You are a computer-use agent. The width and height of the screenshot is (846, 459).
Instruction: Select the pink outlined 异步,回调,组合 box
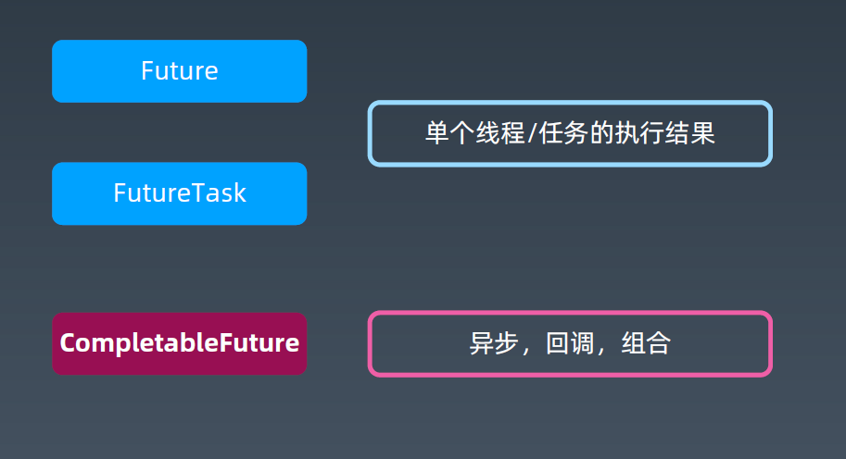click(x=570, y=343)
